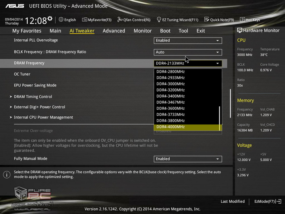Screen dimensions: 285x214
Task: Select the DRAM Frequency row label
Action: click(x=29, y=63)
